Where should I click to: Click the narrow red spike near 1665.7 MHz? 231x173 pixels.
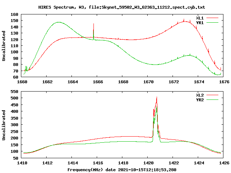93,30
